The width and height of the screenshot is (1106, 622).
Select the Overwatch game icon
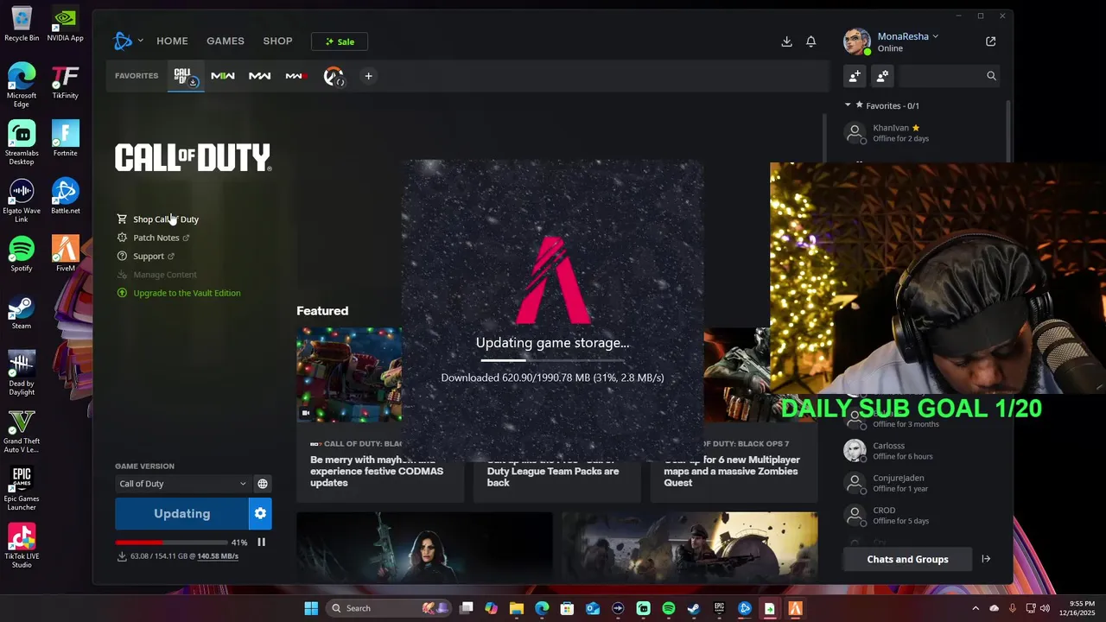click(x=334, y=77)
